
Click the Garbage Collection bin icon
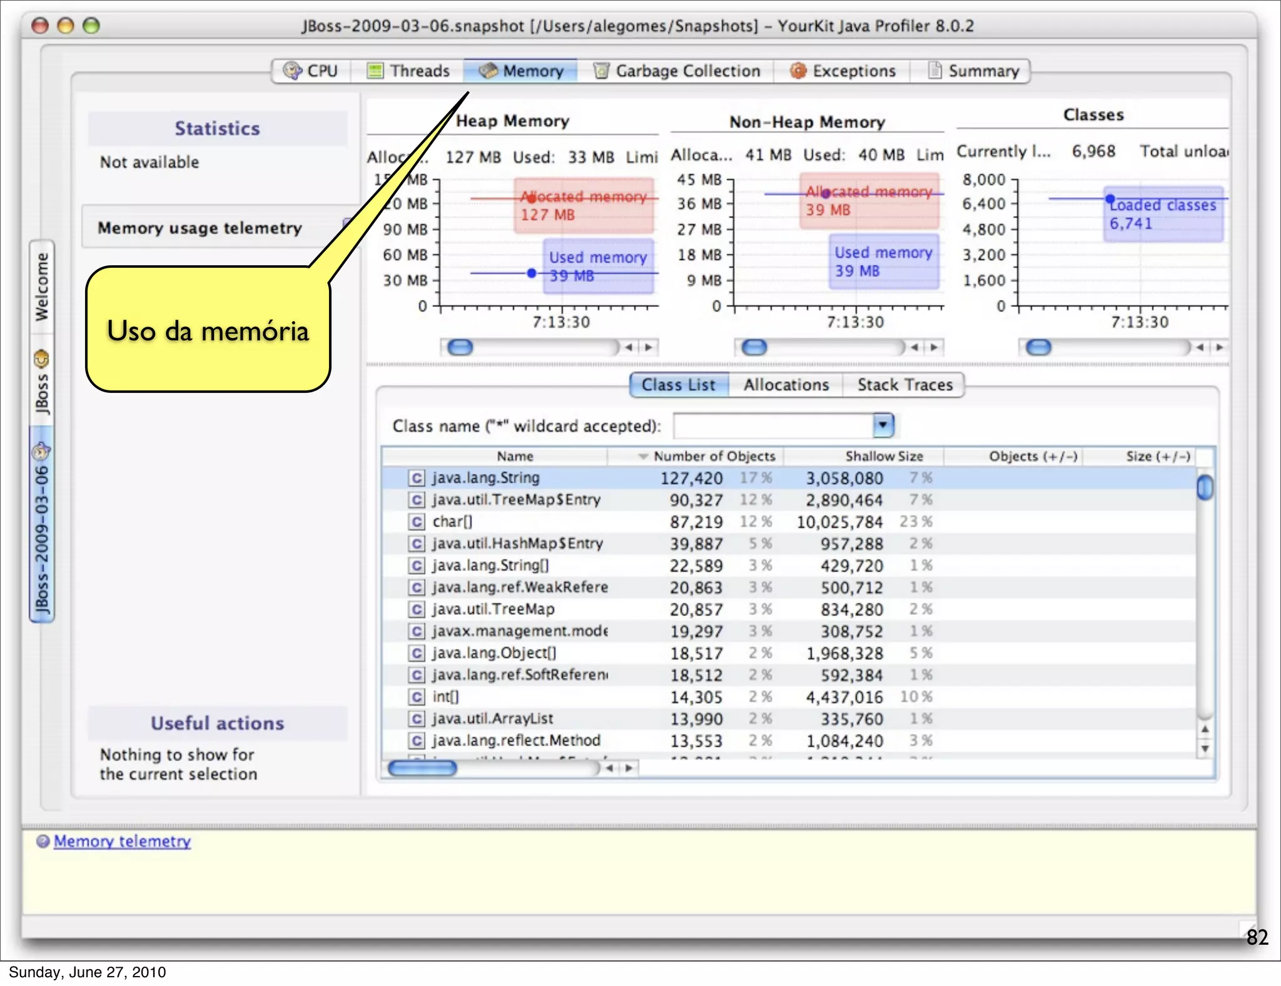[x=601, y=71]
